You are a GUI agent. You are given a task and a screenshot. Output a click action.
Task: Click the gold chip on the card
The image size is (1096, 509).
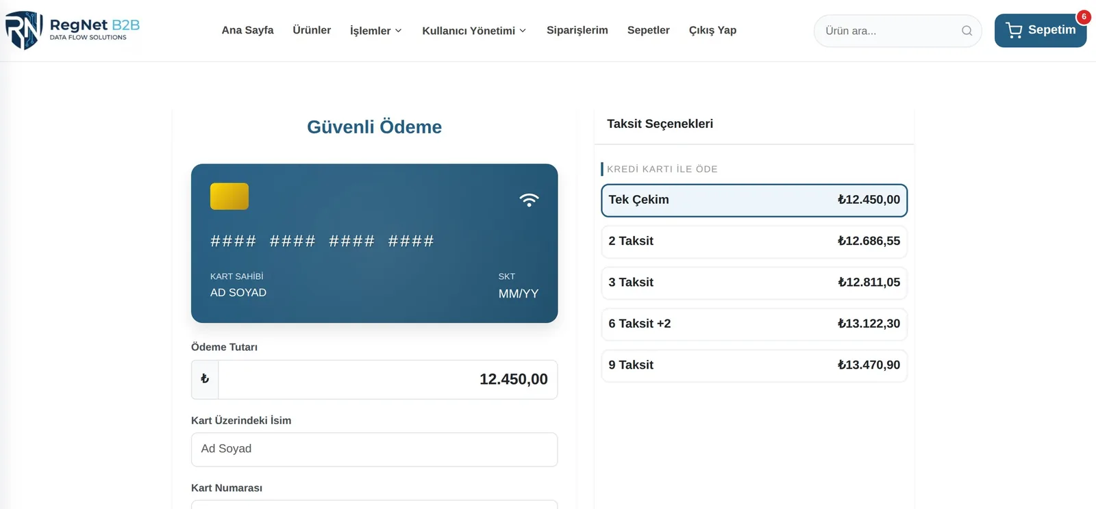pyautogui.click(x=229, y=196)
